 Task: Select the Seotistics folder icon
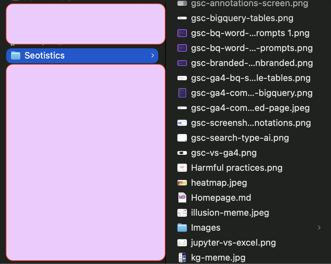pos(16,55)
